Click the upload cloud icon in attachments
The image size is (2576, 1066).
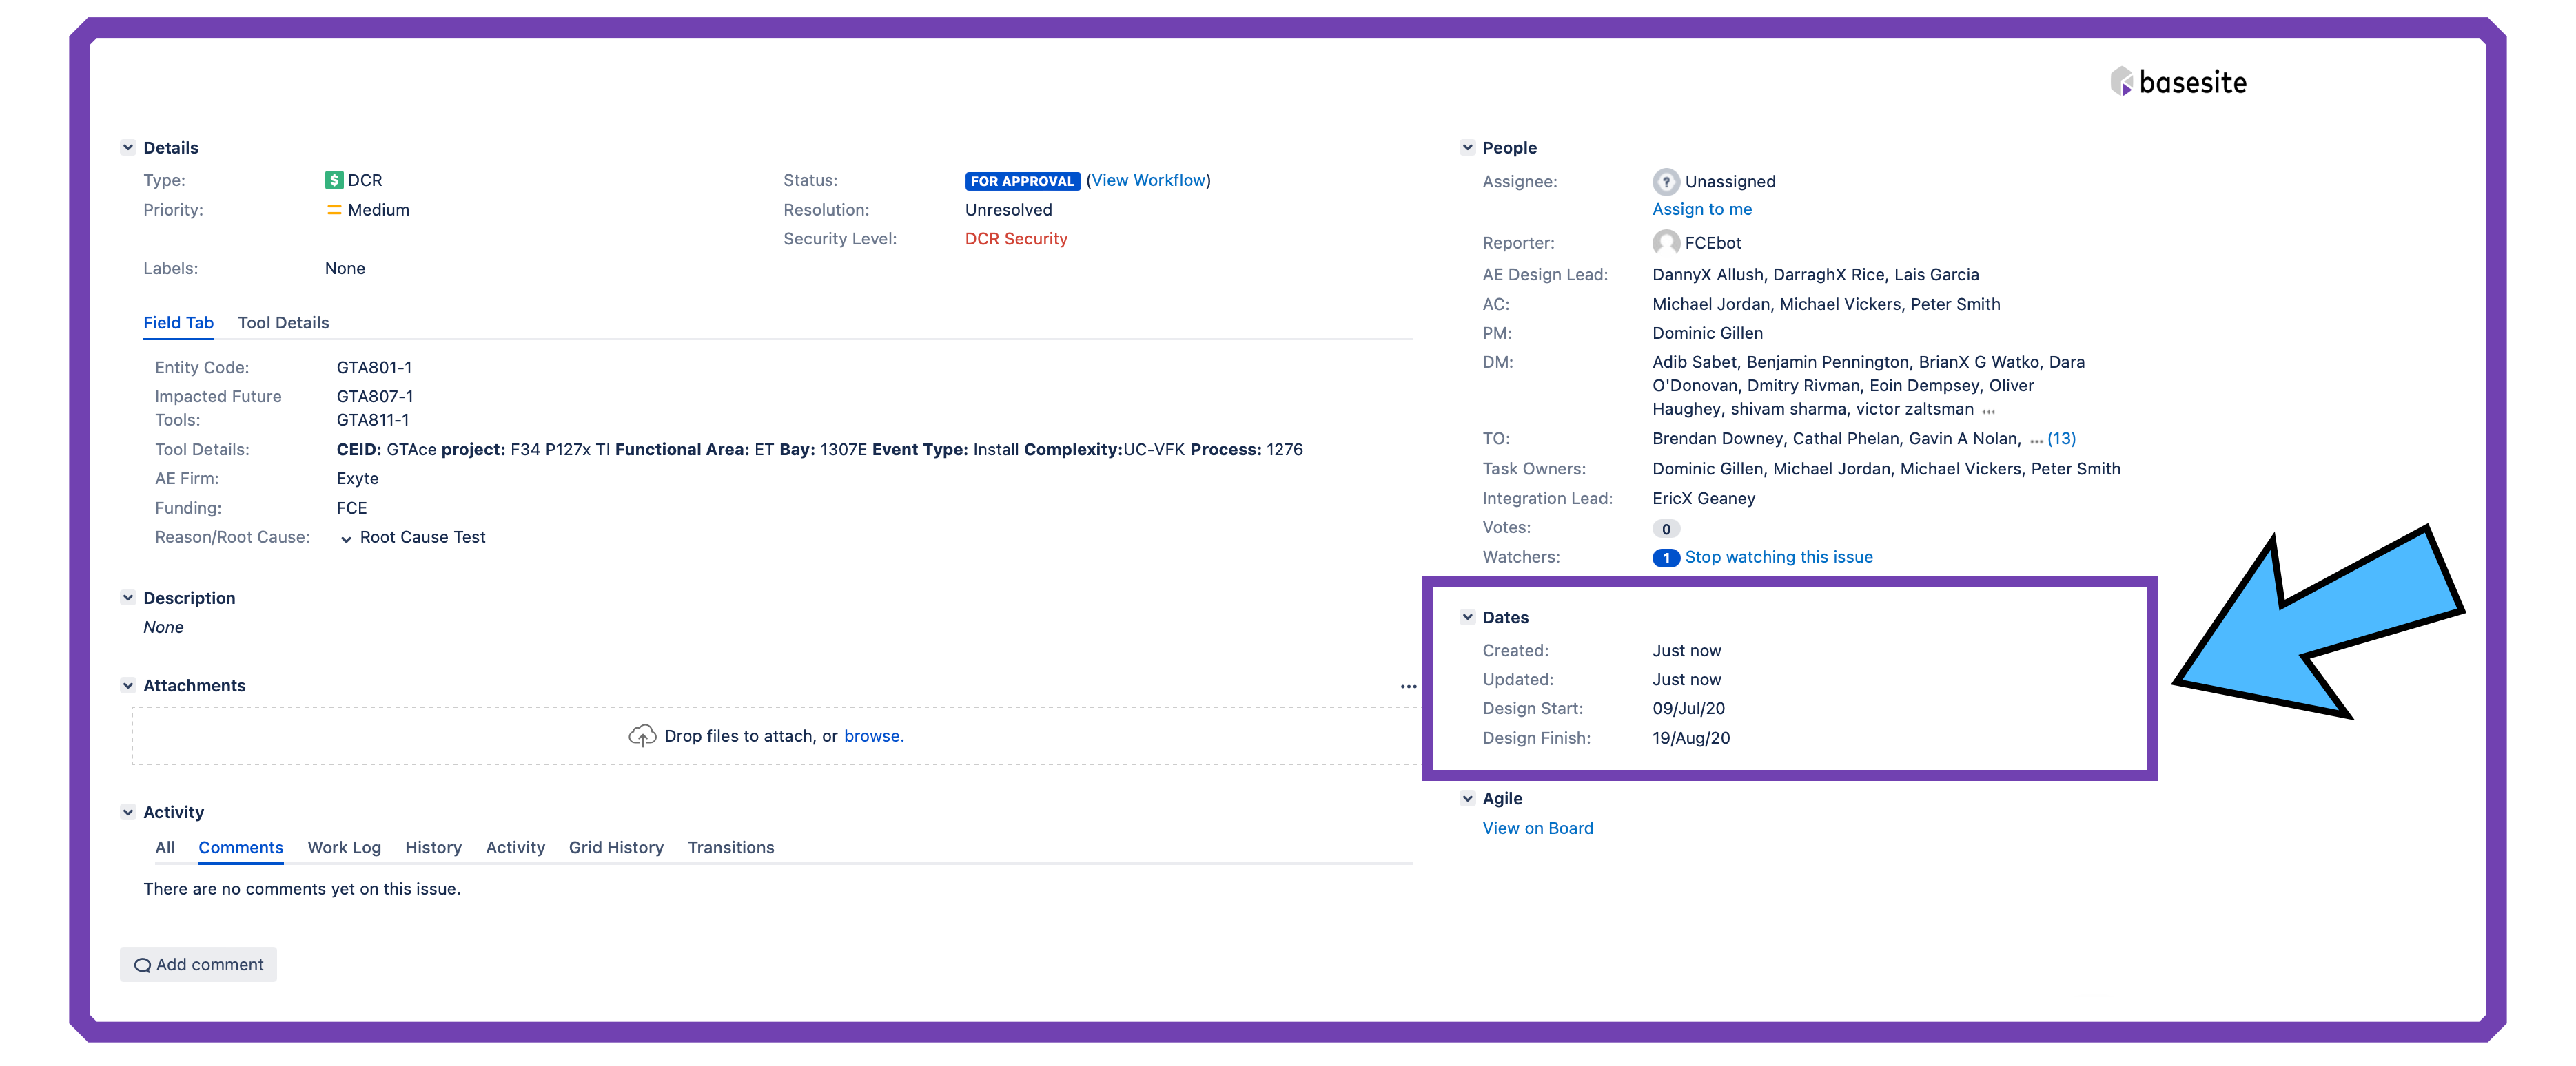tap(642, 736)
